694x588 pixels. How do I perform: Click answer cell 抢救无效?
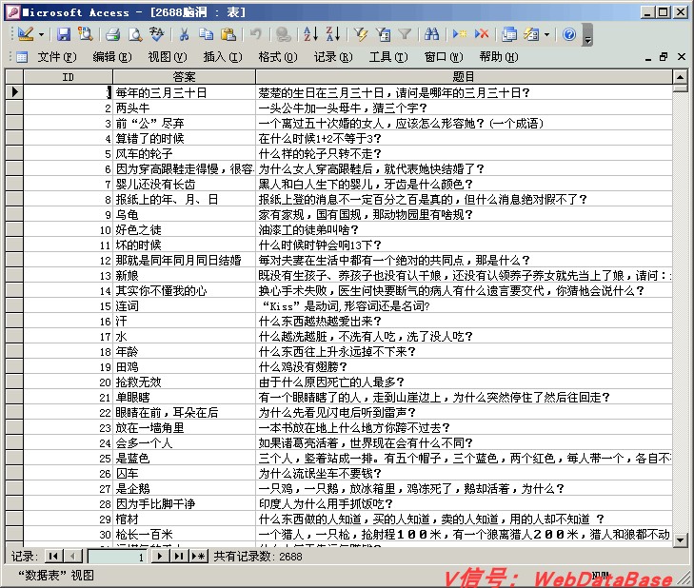point(184,382)
